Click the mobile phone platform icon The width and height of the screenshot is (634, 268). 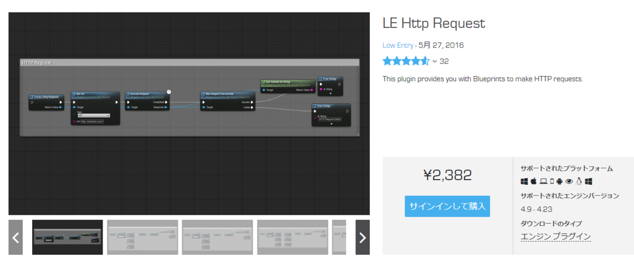pyautogui.click(x=552, y=181)
